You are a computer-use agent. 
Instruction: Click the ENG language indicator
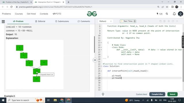165,100
